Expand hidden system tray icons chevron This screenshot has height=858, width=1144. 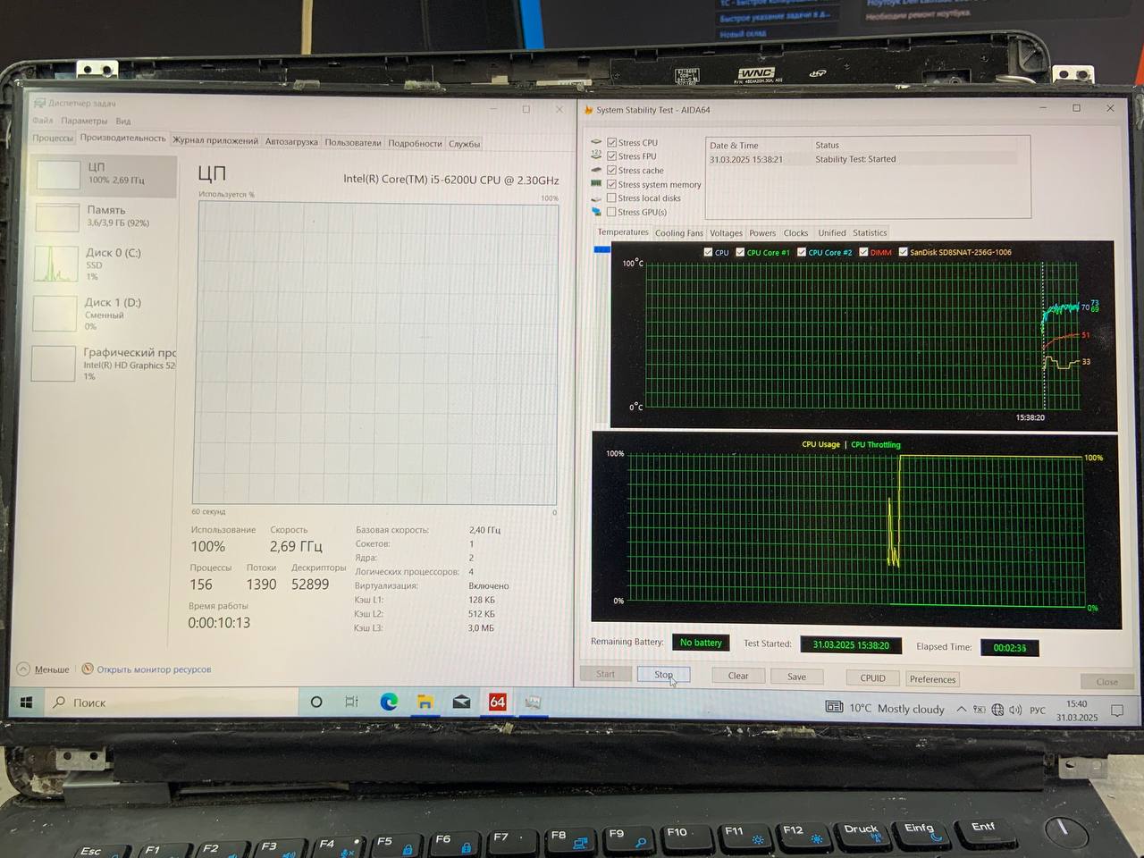961,709
